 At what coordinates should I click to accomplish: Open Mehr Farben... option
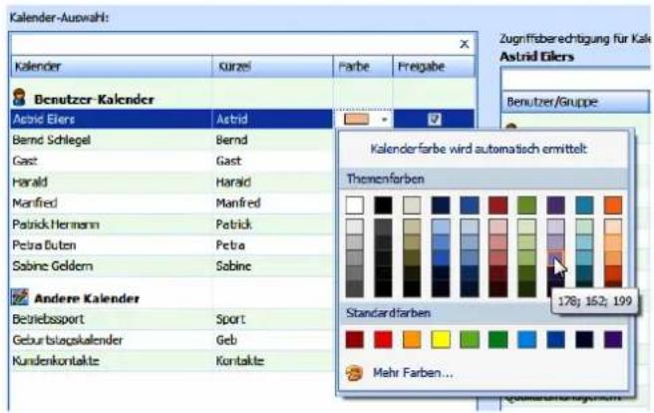[x=413, y=372]
